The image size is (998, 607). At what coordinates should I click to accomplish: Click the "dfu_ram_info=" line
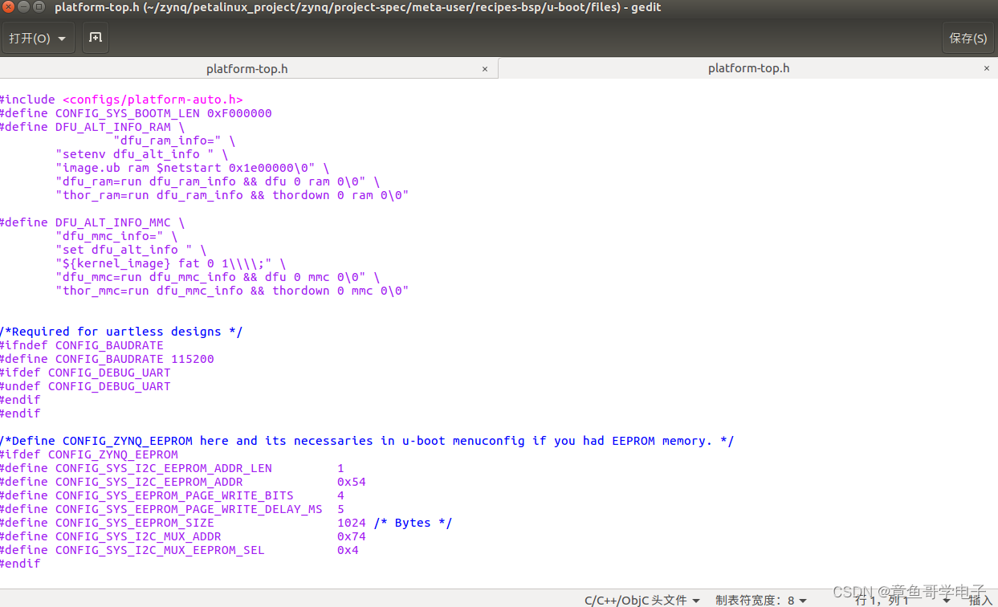pos(174,141)
